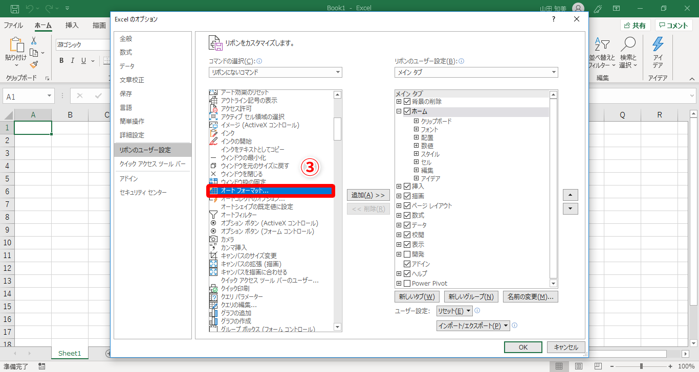Image resolution: width=699 pixels, height=372 pixels.
Task: Click the 検索と選択 magnifier icon
Action: pos(628,44)
